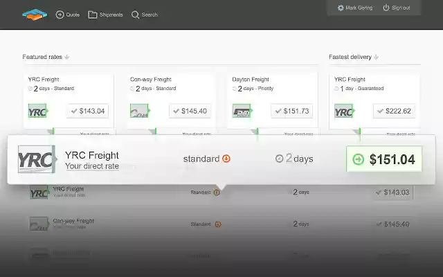This screenshot has width=443, height=277.
Task: Click green arrow icon beside $151.04
Action: point(359,159)
